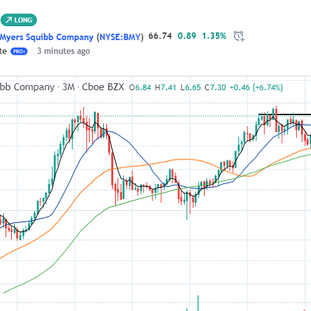Click the Cboe BZX exchange label

point(103,87)
